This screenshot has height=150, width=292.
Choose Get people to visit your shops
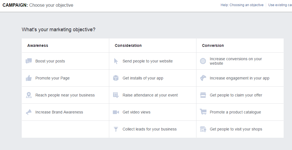click(240, 129)
